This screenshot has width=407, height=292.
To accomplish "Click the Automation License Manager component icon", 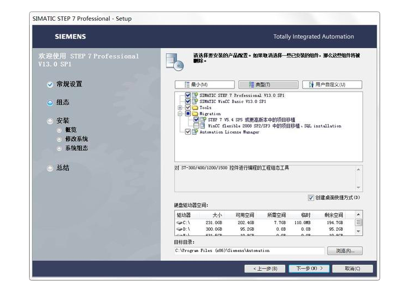I will (x=195, y=132).
